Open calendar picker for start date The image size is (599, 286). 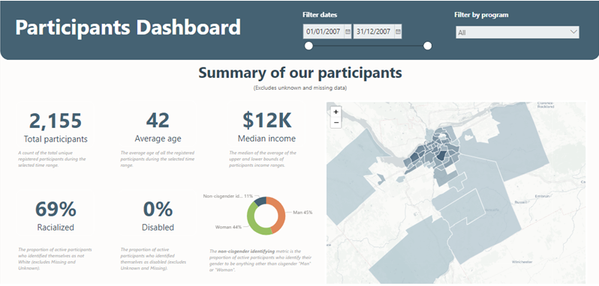[348, 32]
